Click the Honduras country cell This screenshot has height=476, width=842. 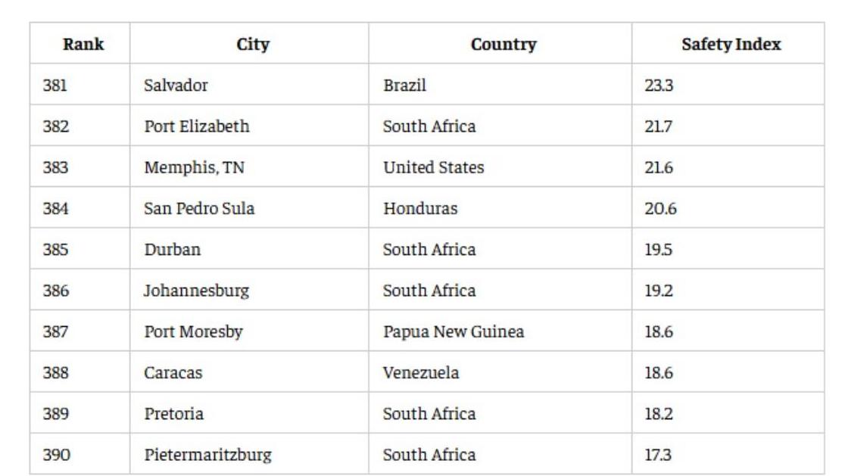tap(420, 208)
